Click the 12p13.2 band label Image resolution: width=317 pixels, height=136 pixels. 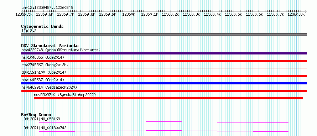(29, 31)
